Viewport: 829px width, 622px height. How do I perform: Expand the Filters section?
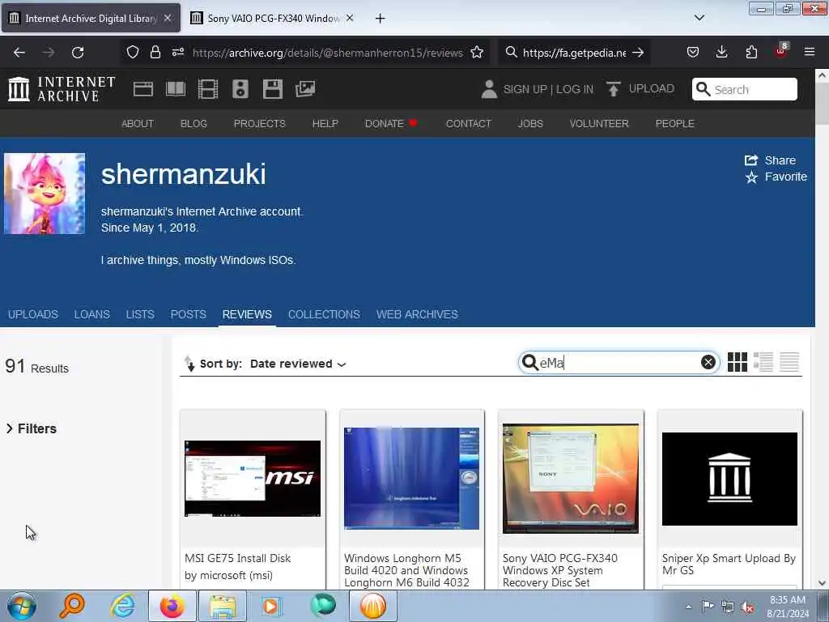pos(32,428)
